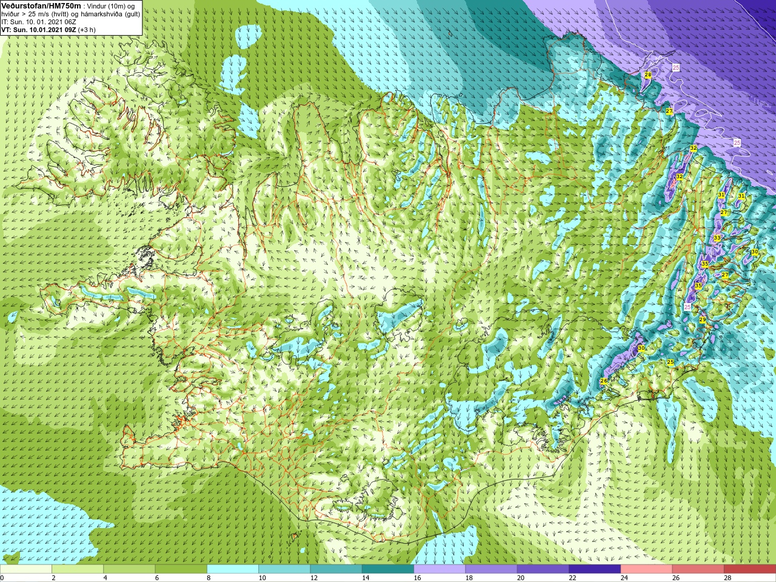Choose the red above-28 m/s legend swatch
The width and height of the screenshot is (776, 582).
[x=749, y=569]
